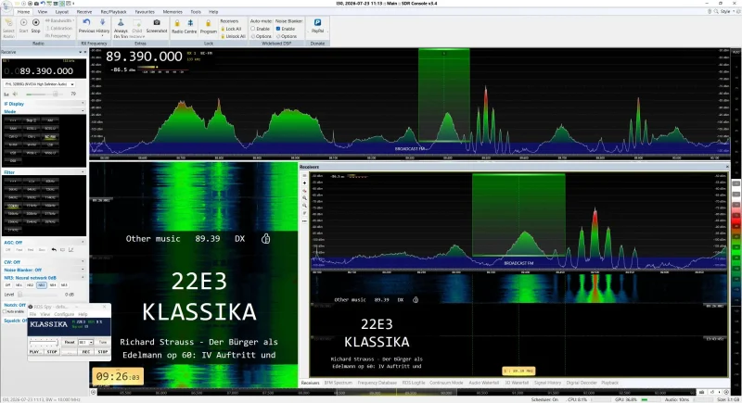Select BC-FM mode button
Image resolution: width=742 pixels, height=403 pixels.
click(50, 136)
